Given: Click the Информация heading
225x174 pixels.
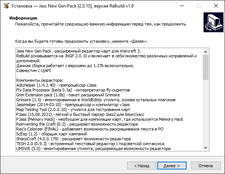Looking at the screenshot, I should click(23, 18).
